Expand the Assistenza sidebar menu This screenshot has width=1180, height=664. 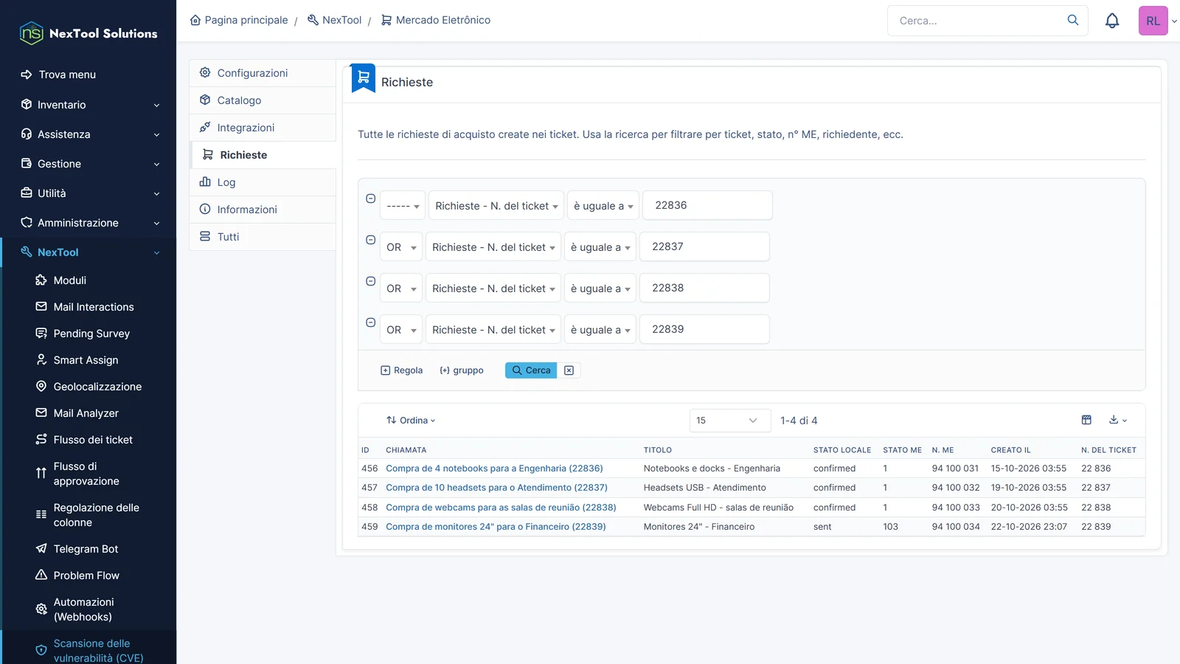pyautogui.click(x=90, y=134)
